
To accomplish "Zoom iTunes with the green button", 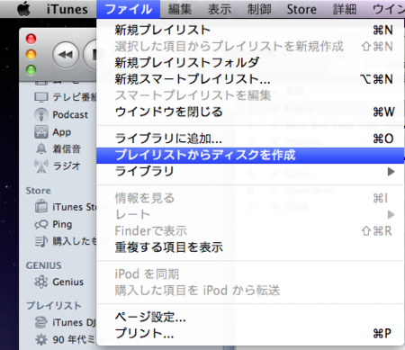I will (31, 70).
